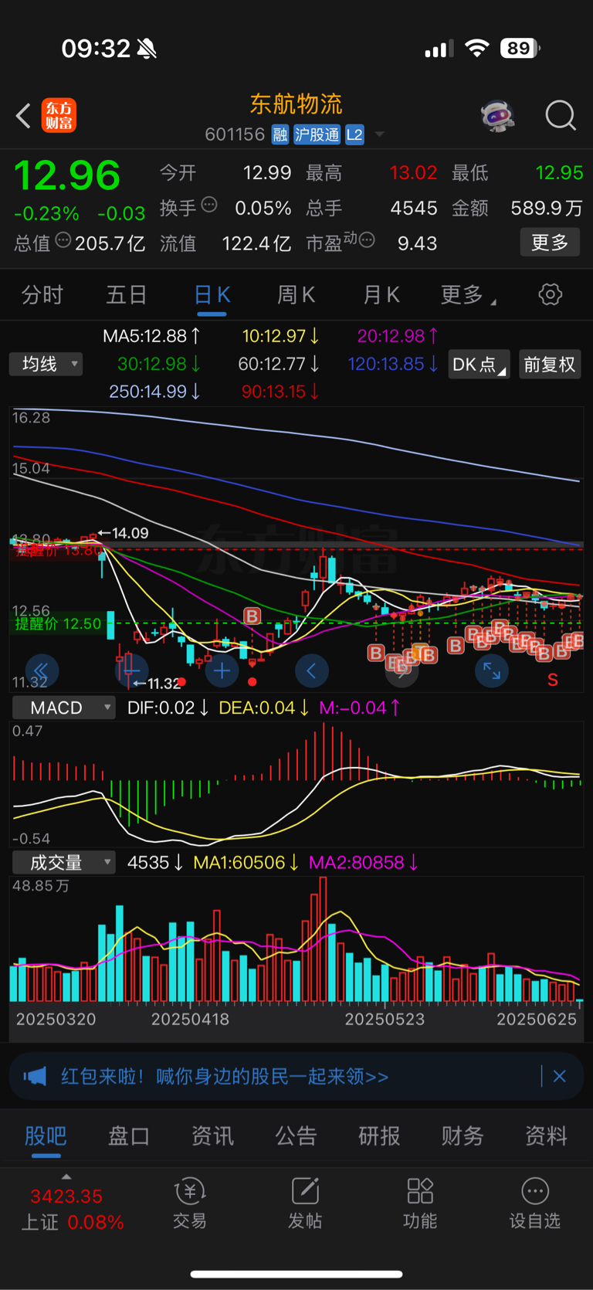Tap the L2 level badge
The image size is (593, 1290).
pyautogui.click(x=354, y=135)
